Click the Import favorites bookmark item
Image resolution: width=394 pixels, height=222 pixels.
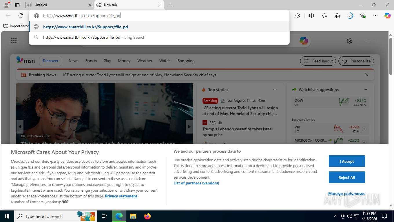coord(16,26)
